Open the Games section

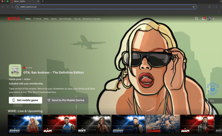click(54, 19)
